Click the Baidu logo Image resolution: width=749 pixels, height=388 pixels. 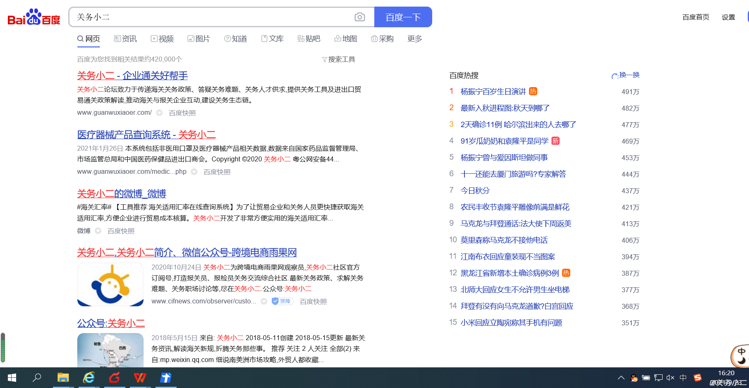click(x=34, y=17)
